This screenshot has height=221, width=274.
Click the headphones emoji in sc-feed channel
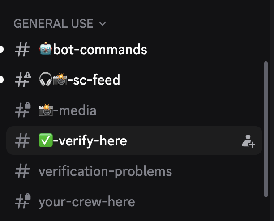coord(45,80)
